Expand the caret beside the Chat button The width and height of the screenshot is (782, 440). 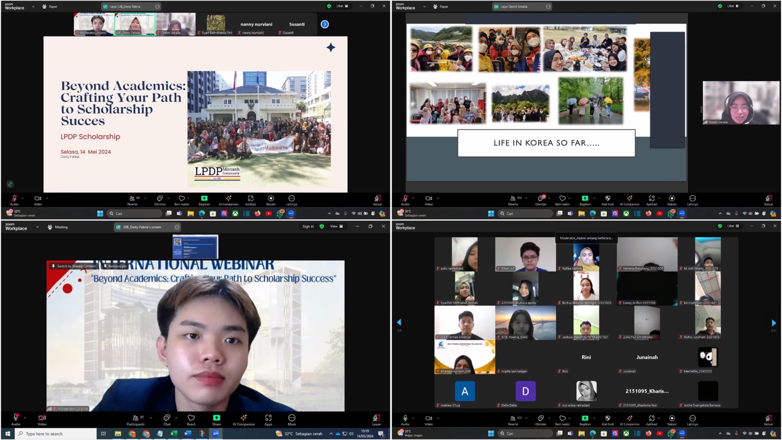tap(177, 418)
